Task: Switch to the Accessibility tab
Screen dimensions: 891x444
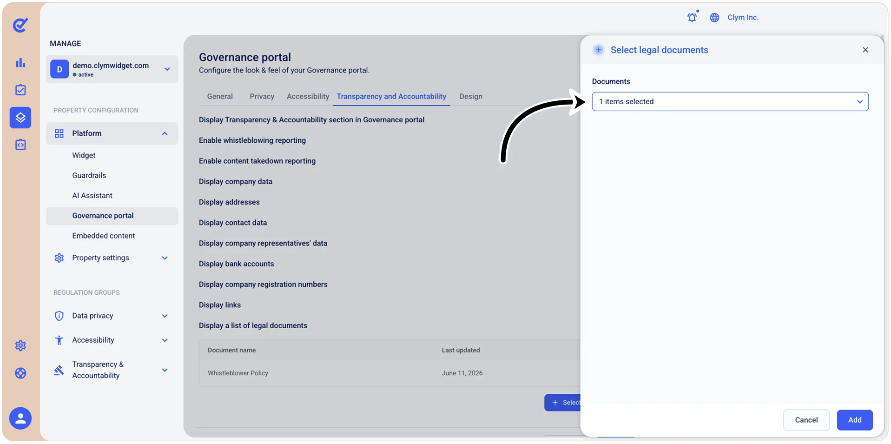Action: coord(308,96)
